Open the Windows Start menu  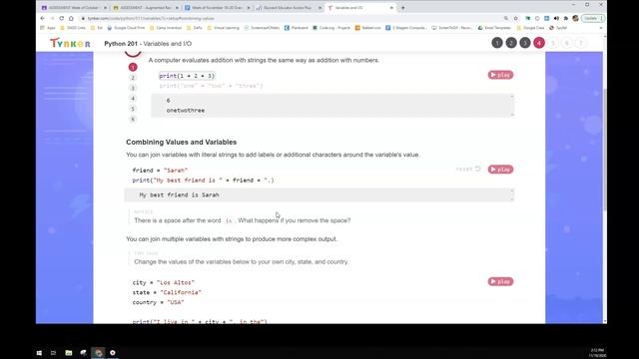(39, 352)
